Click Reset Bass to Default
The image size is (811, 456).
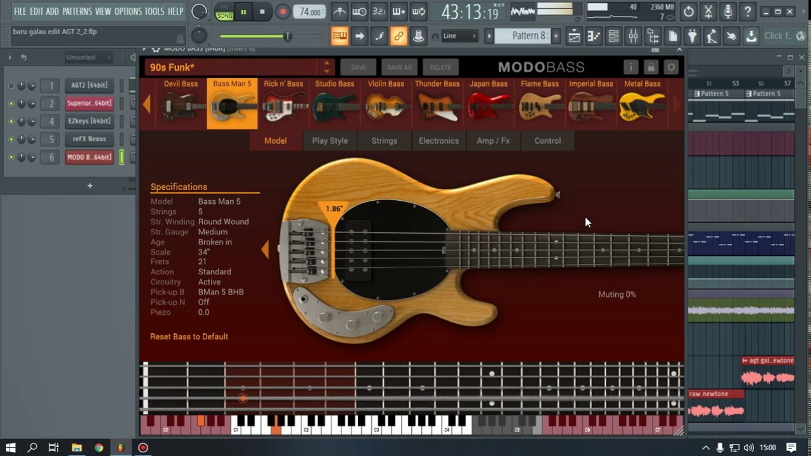click(189, 336)
